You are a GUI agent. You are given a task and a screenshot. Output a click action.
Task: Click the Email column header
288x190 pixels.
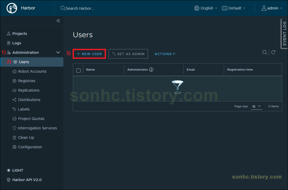coord(191,70)
